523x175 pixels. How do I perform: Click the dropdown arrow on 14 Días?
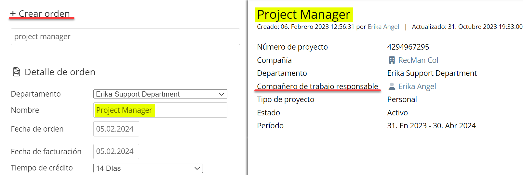[x=197, y=168]
